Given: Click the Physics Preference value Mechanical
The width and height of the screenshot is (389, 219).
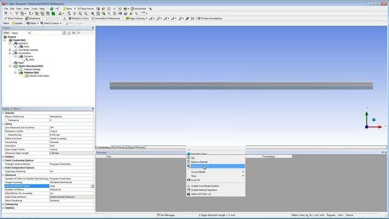Looking at the screenshot, I should 72,117.
